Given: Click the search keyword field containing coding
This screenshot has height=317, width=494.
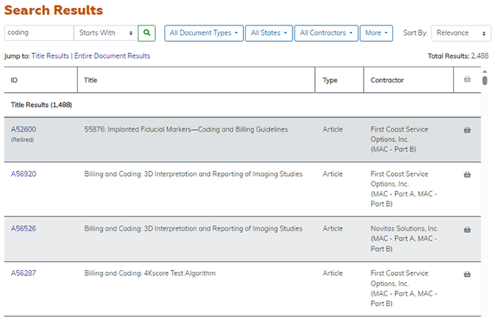Looking at the screenshot, I should [39, 33].
